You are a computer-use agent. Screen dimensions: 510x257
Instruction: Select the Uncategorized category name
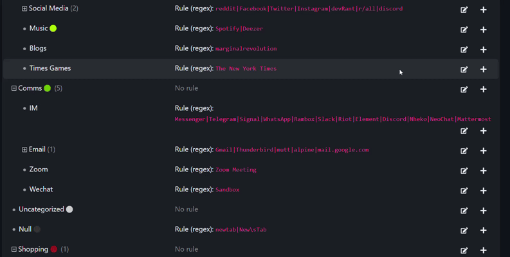coord(41,209)
